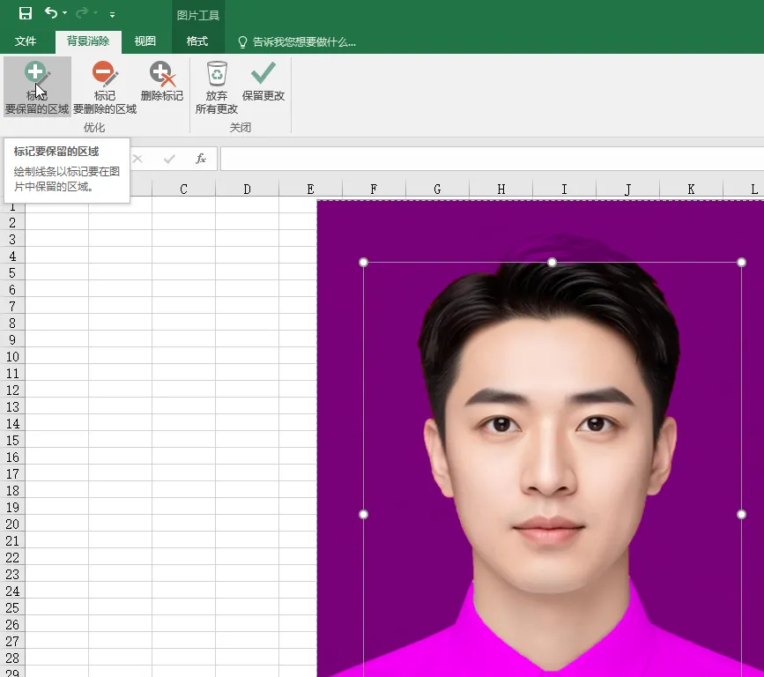Click the fx insert function icon
The width and height of the screenshot is (764, 677).
(201, 159)
